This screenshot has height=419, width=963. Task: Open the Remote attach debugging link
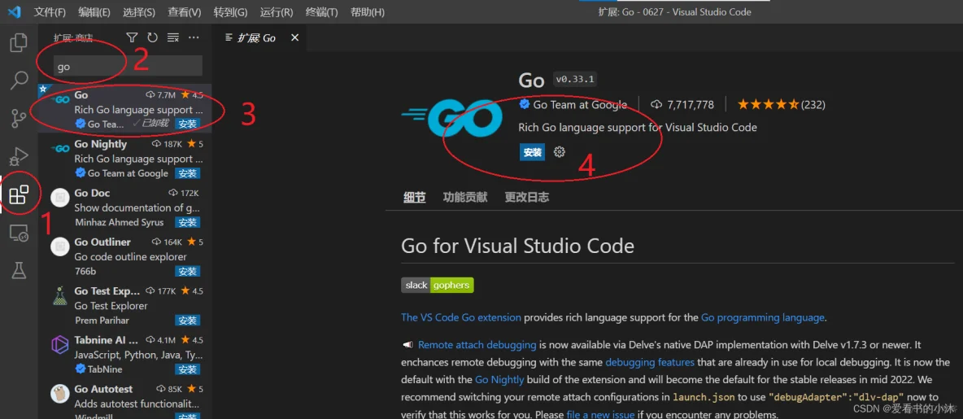(x=477, y=345)
